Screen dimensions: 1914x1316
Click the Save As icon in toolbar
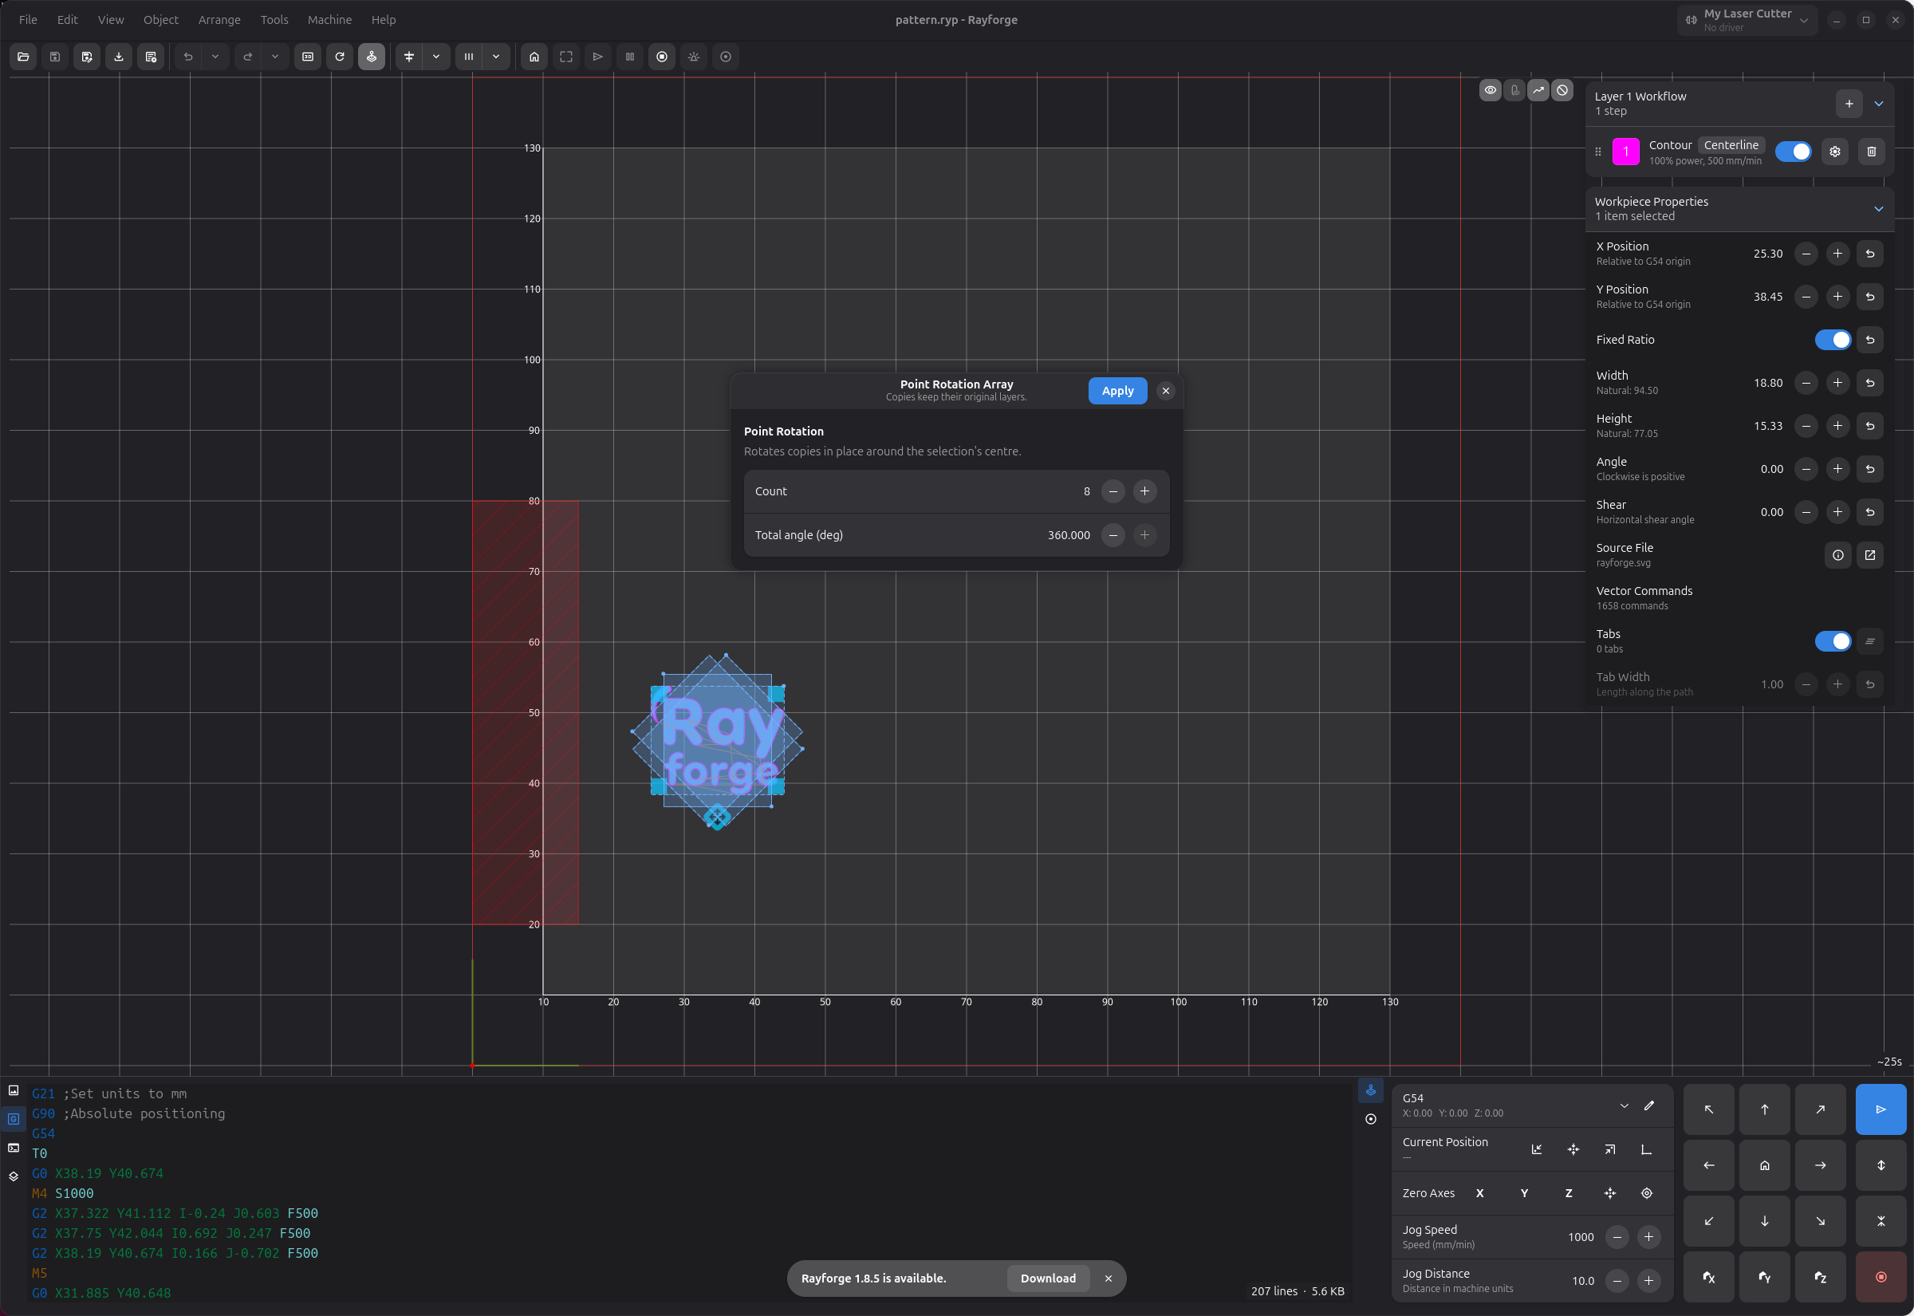click(87, 57)
